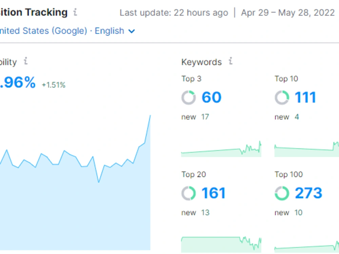339x254 pixels.
Task: Click the visibility percentage ending .96%
Action: point(18,83)
